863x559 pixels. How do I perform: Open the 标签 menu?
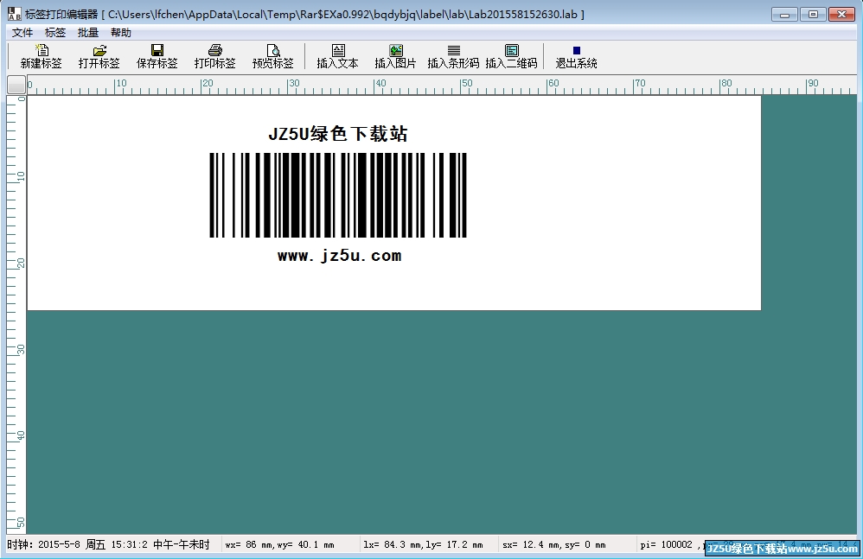point(55,33)
